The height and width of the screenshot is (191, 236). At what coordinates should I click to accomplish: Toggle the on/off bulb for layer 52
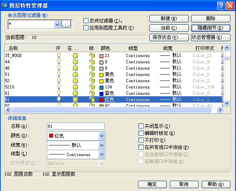coord(59,81)
